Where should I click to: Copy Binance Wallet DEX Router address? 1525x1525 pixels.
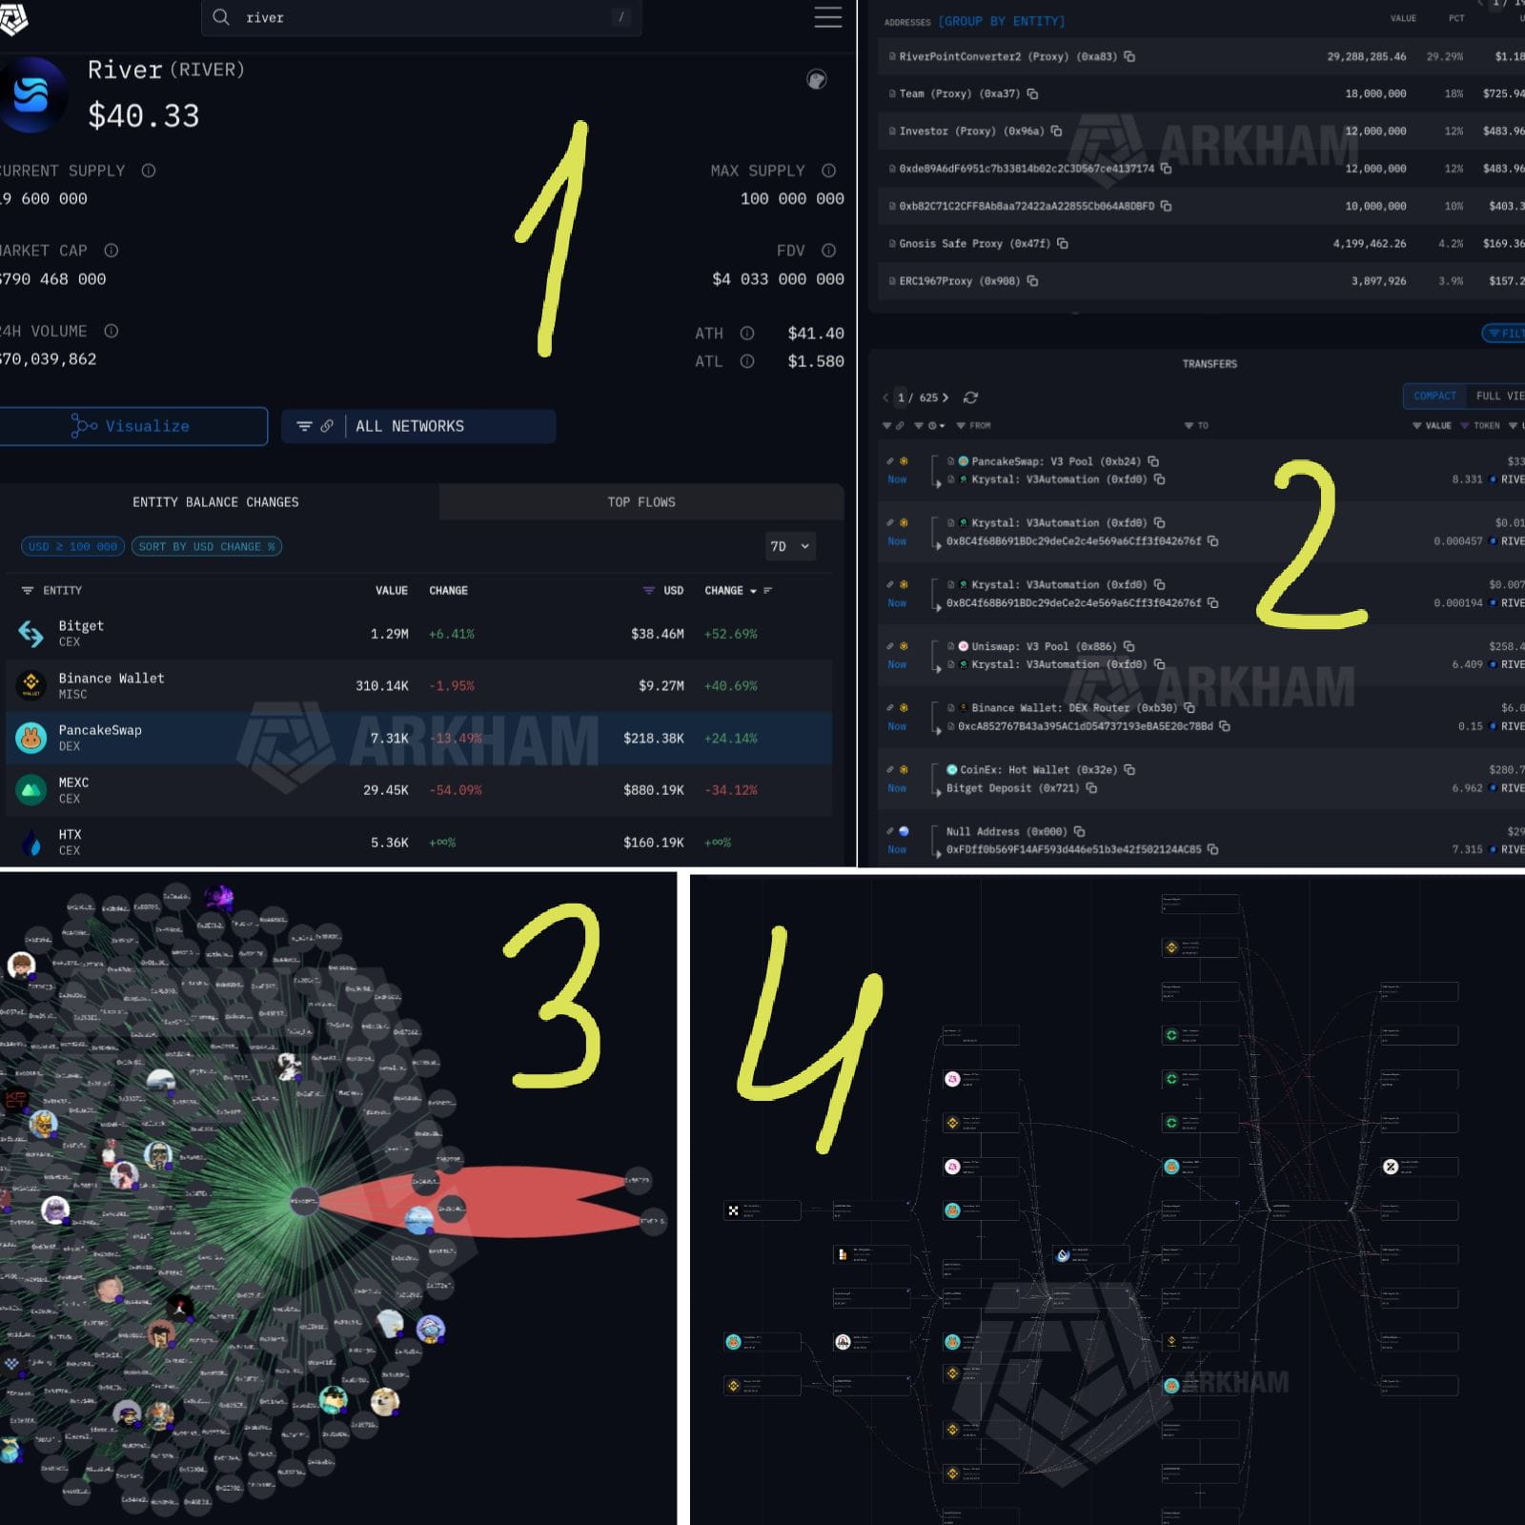point(1189,708)
